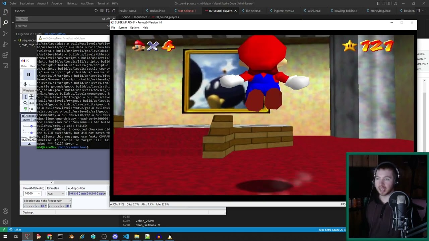Open the Remote Explorer view
429x241 pixels.
tap(5, 66)
